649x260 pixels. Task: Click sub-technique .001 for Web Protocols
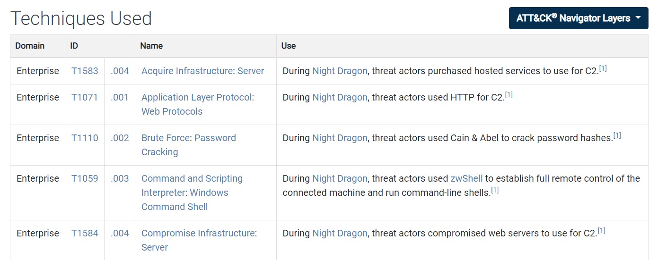click(x=120, y=97)
